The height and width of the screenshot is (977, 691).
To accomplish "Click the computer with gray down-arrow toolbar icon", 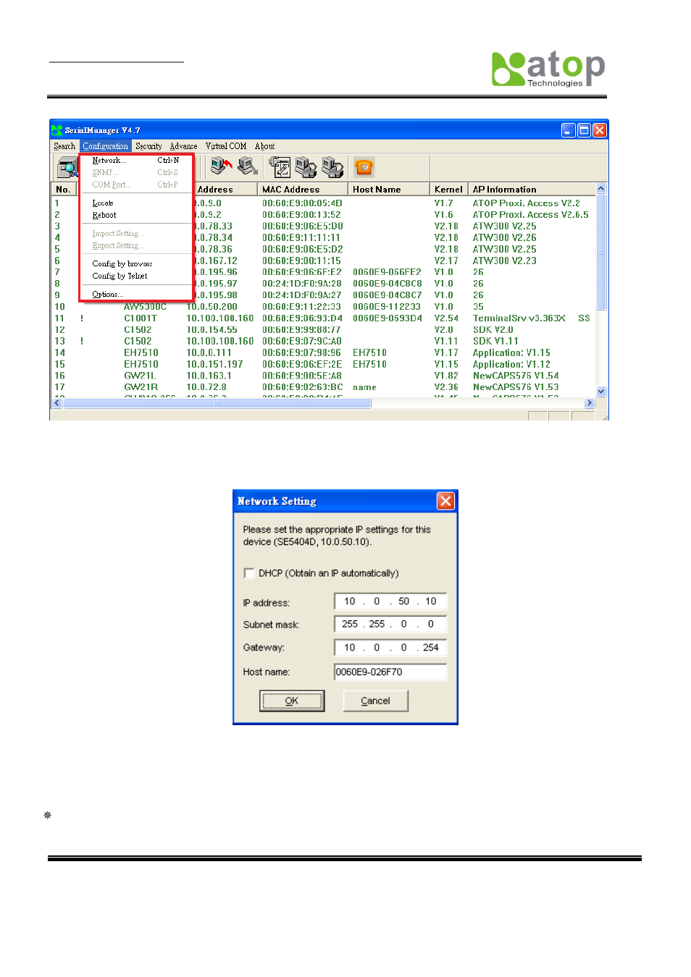I will point(248,167).
